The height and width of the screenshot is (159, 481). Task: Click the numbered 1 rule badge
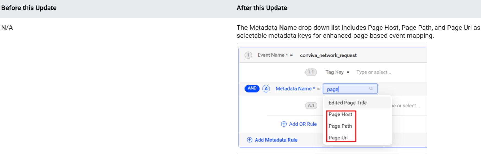[x=248, y=55]
